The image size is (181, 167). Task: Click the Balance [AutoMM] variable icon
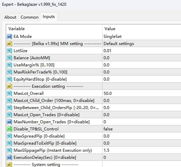click(9, 58)
